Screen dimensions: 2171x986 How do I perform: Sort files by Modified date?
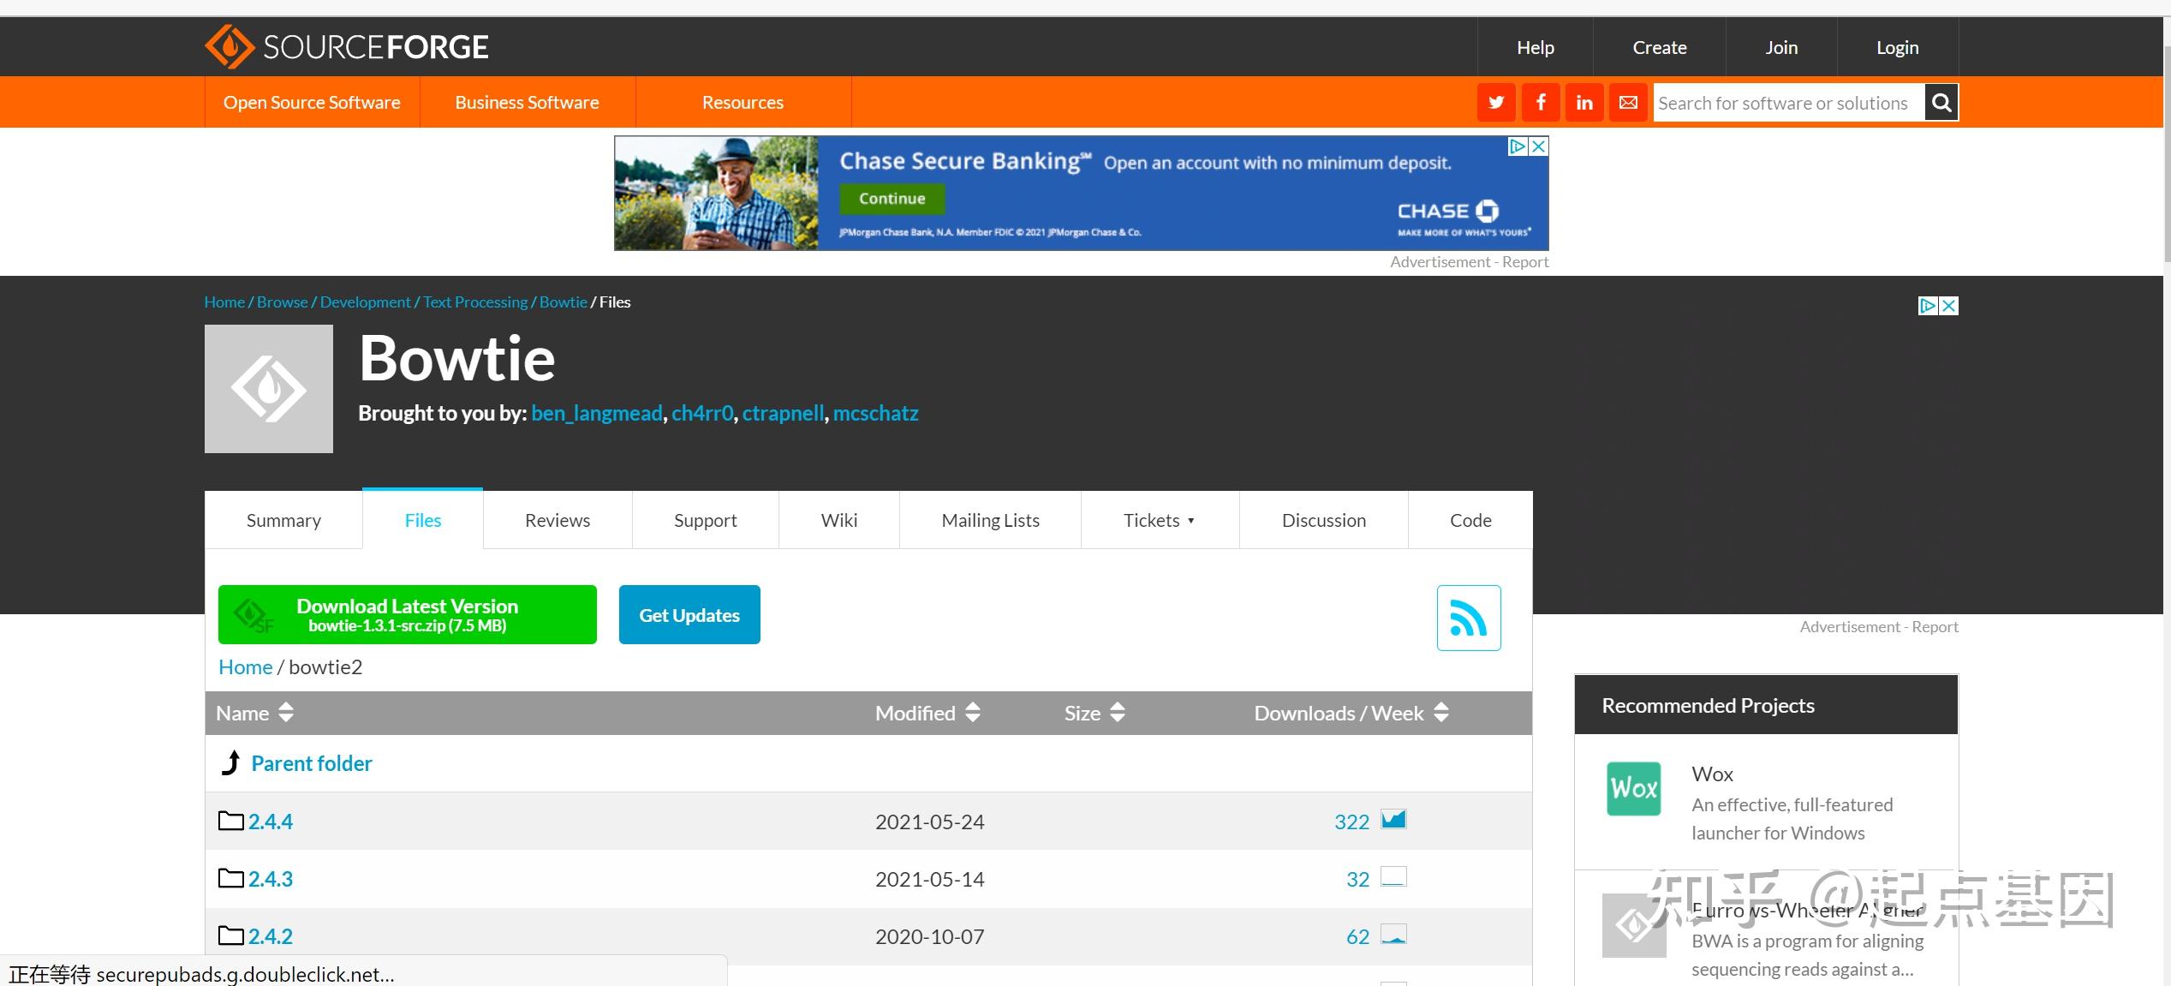tap(927, 713)
